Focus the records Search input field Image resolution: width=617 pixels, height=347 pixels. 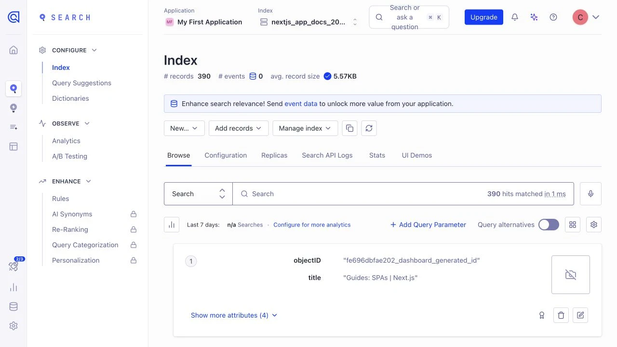click(403, 194)
